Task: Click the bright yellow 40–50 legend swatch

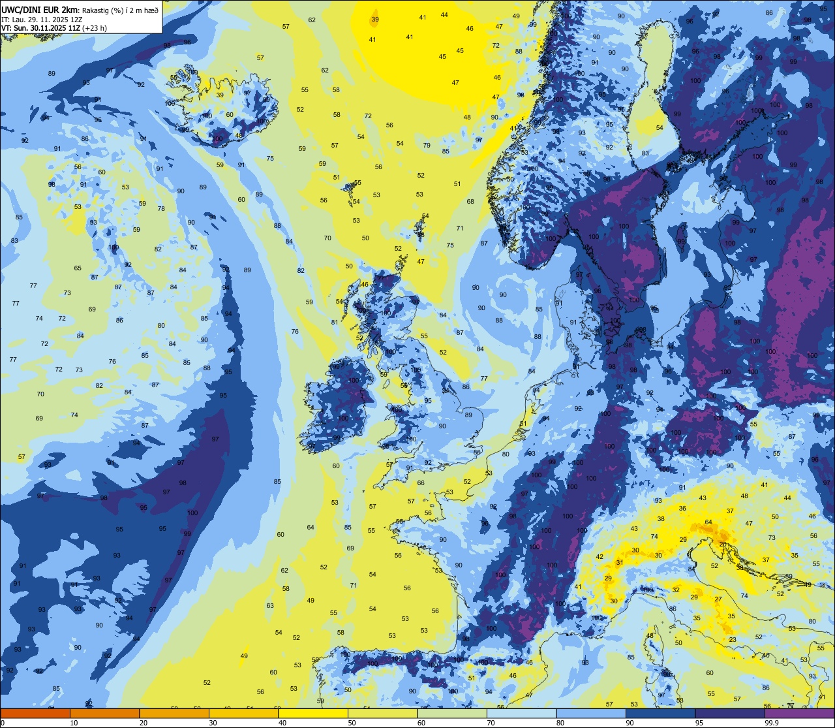Action: [x=313, y=713]
